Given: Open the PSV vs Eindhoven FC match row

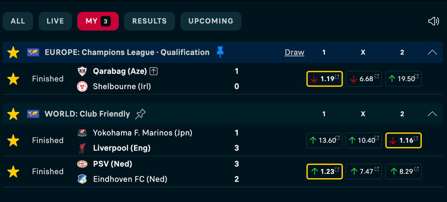Looking at the screenshot, I should tap(166, 172).
